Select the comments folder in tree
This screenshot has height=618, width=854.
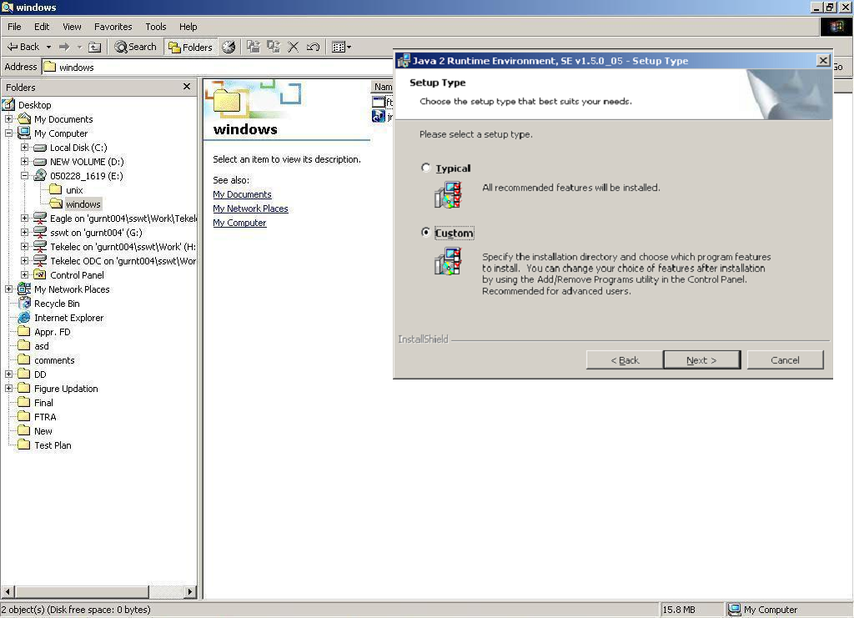pos(47,360)
